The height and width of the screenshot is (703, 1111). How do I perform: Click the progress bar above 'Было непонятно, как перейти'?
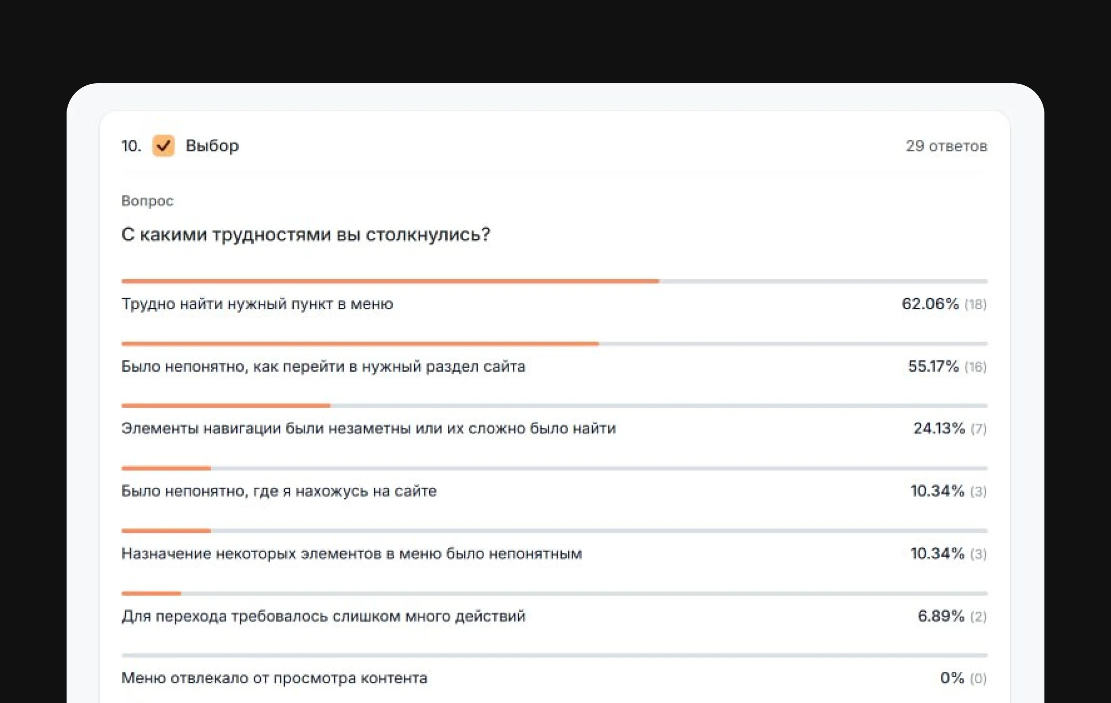pyautogui.click(x=554, y=344)
